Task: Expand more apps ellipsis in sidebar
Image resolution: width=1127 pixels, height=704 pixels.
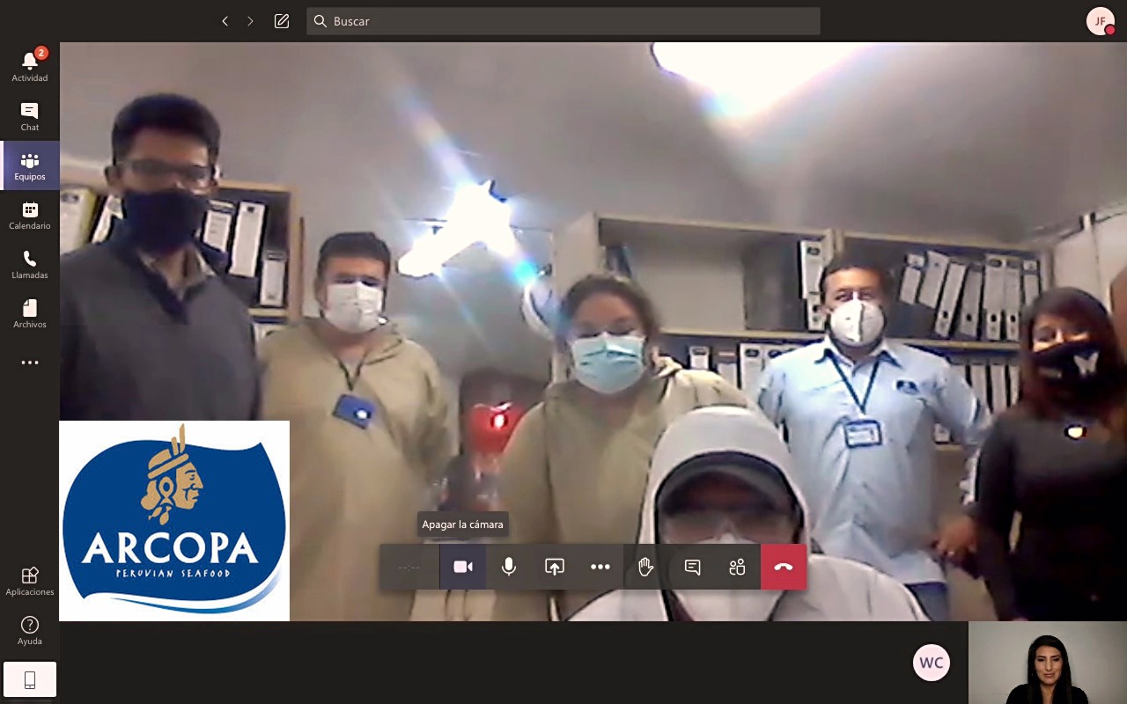Action: [30, 363]
